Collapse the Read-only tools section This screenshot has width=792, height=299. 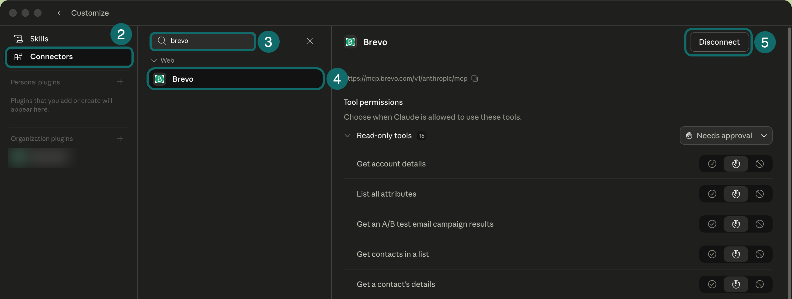(x=348, y=136)
